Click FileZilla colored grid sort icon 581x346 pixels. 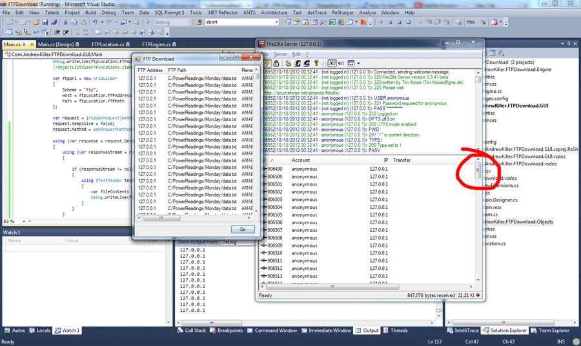[x=351, y=63]
